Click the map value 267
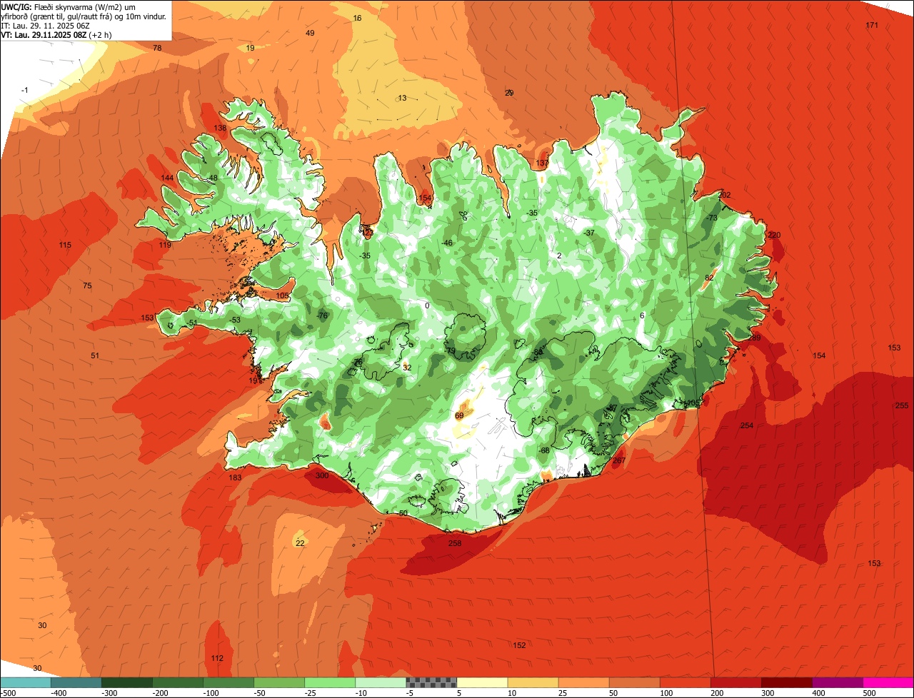Viewport: 914px width, 698px height. (x=619, y=460)
